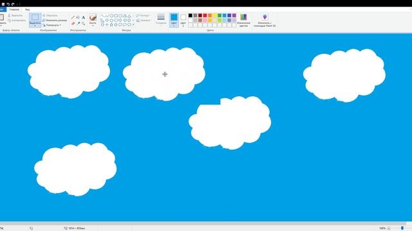Viewport: 412px width, 231px height.
Task: Open the Paste dropdown arrow
Action: click(x=1, y=26)
